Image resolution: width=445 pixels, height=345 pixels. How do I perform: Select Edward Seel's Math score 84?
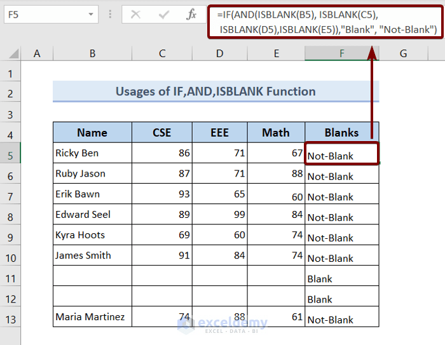tap(276, 214)
